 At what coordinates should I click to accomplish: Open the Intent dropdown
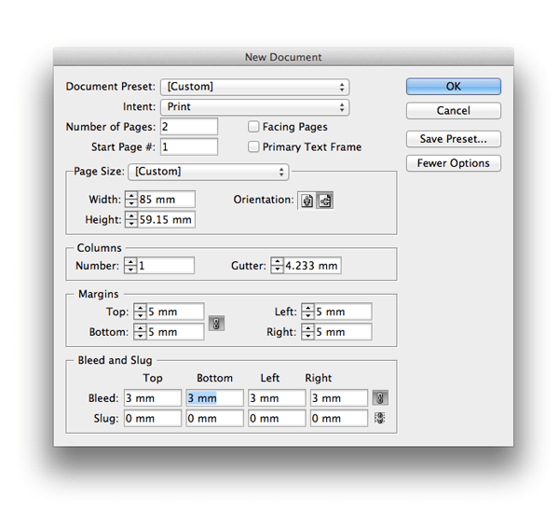(x=254, y=107)
